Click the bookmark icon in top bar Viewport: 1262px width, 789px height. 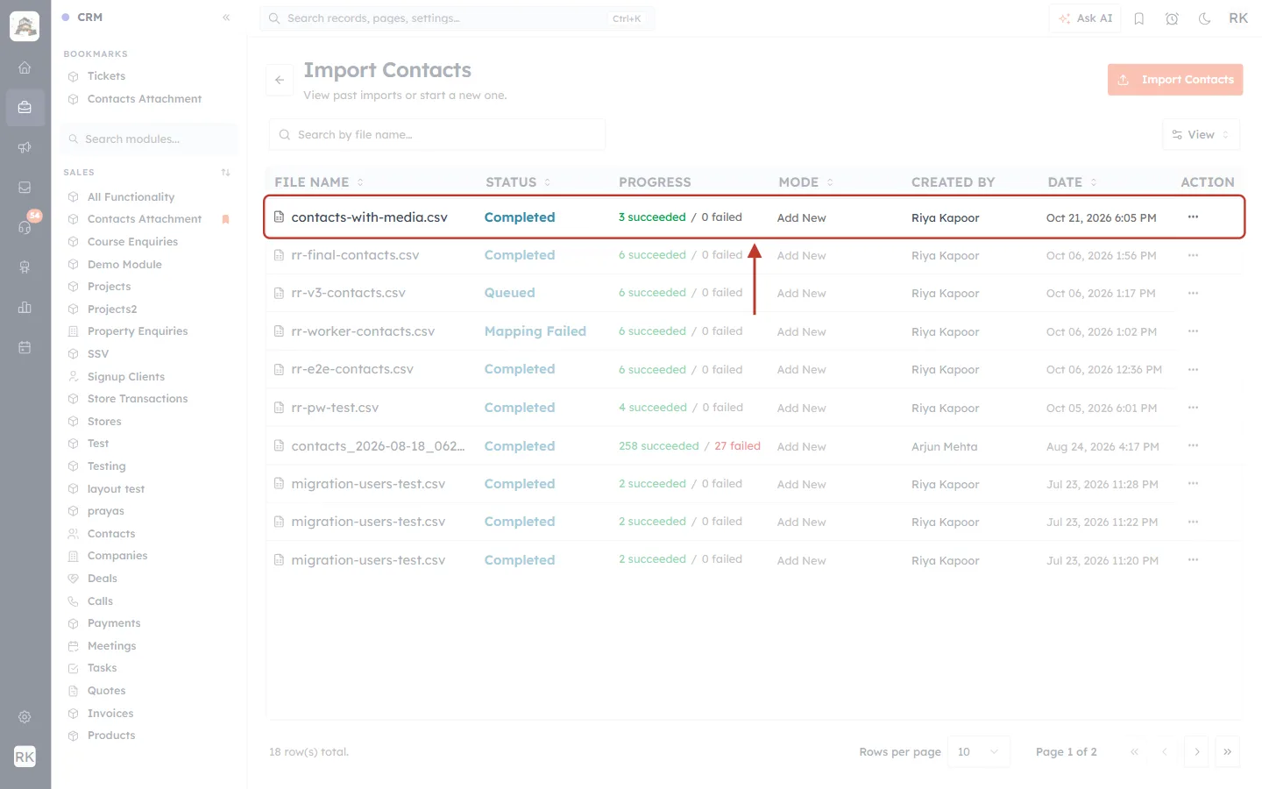(1139, 18)
